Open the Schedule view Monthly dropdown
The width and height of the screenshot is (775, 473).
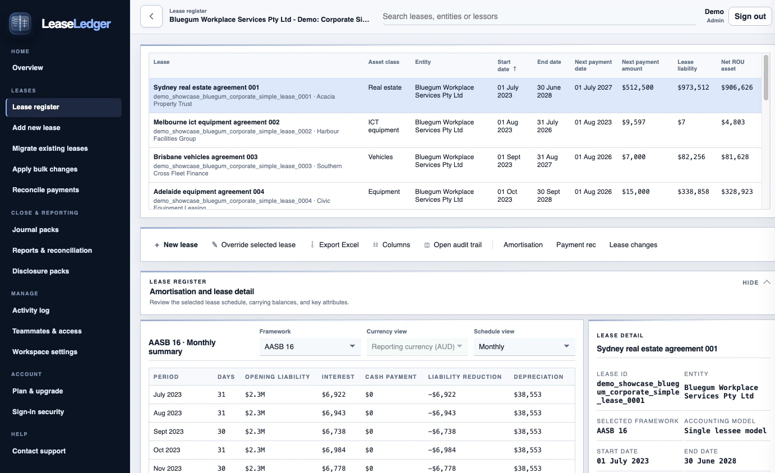(524, 346)
